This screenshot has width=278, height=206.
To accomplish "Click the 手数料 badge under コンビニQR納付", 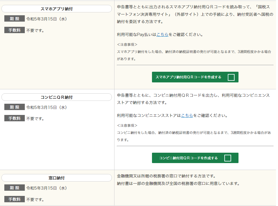I will click(14, 118).
